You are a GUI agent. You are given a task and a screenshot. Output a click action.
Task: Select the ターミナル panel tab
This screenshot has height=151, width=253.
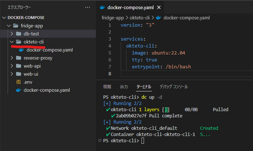[x=144, y=87]
